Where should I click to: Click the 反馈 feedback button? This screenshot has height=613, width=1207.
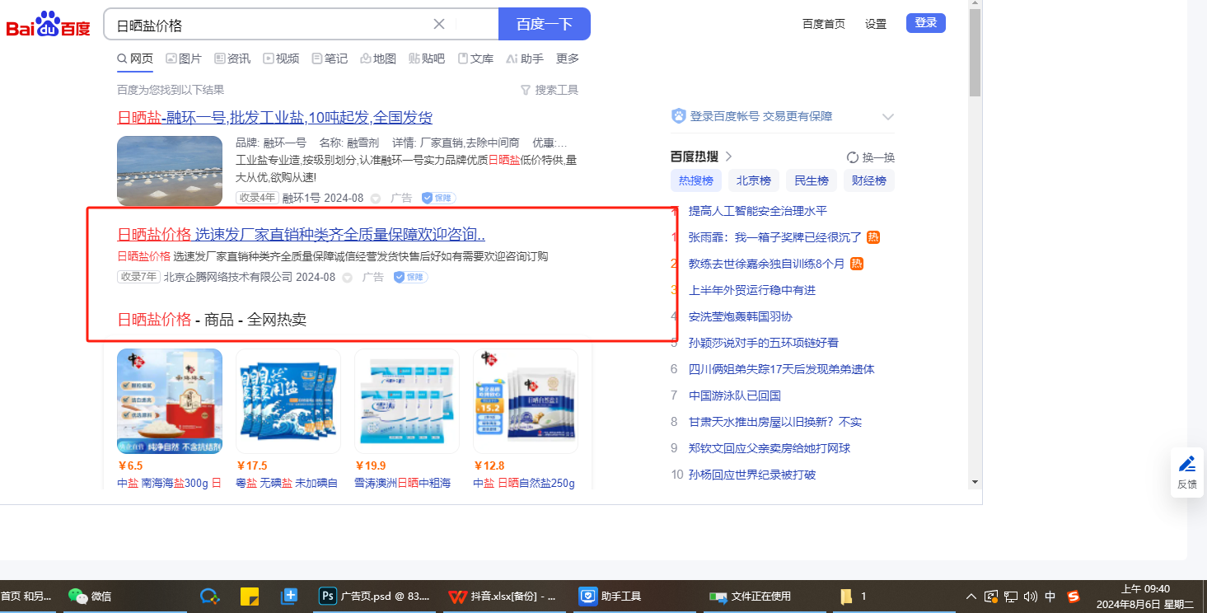pos(1187,472)
